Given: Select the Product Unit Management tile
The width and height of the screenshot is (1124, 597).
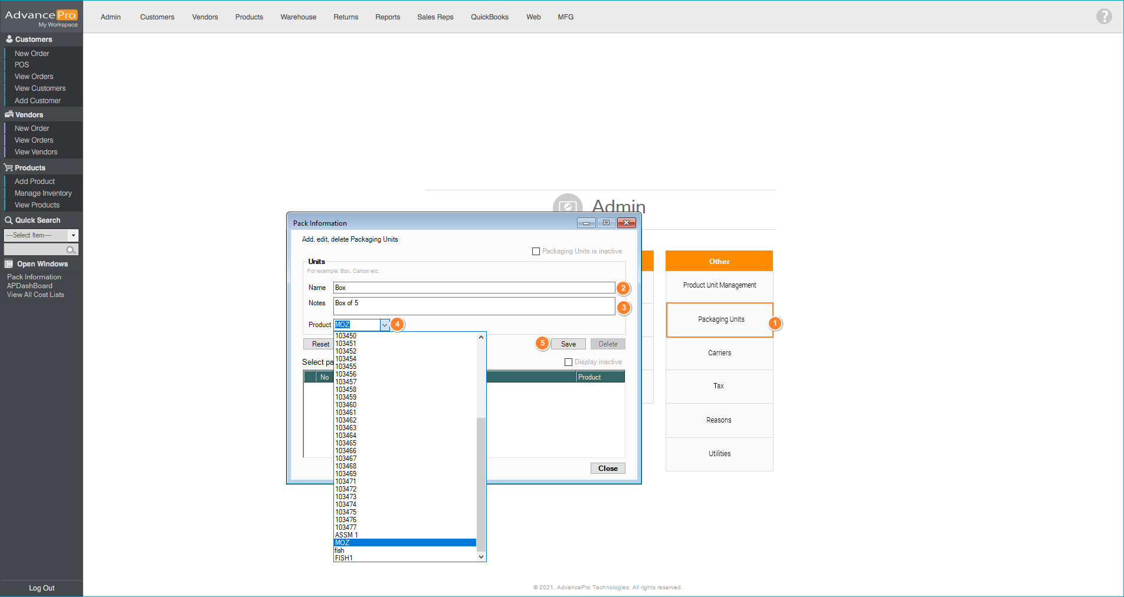Looking at the screenshot, I should click(x=719, y=285).
